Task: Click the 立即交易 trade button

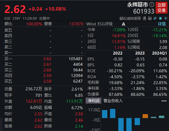Action: coord(162,8)
